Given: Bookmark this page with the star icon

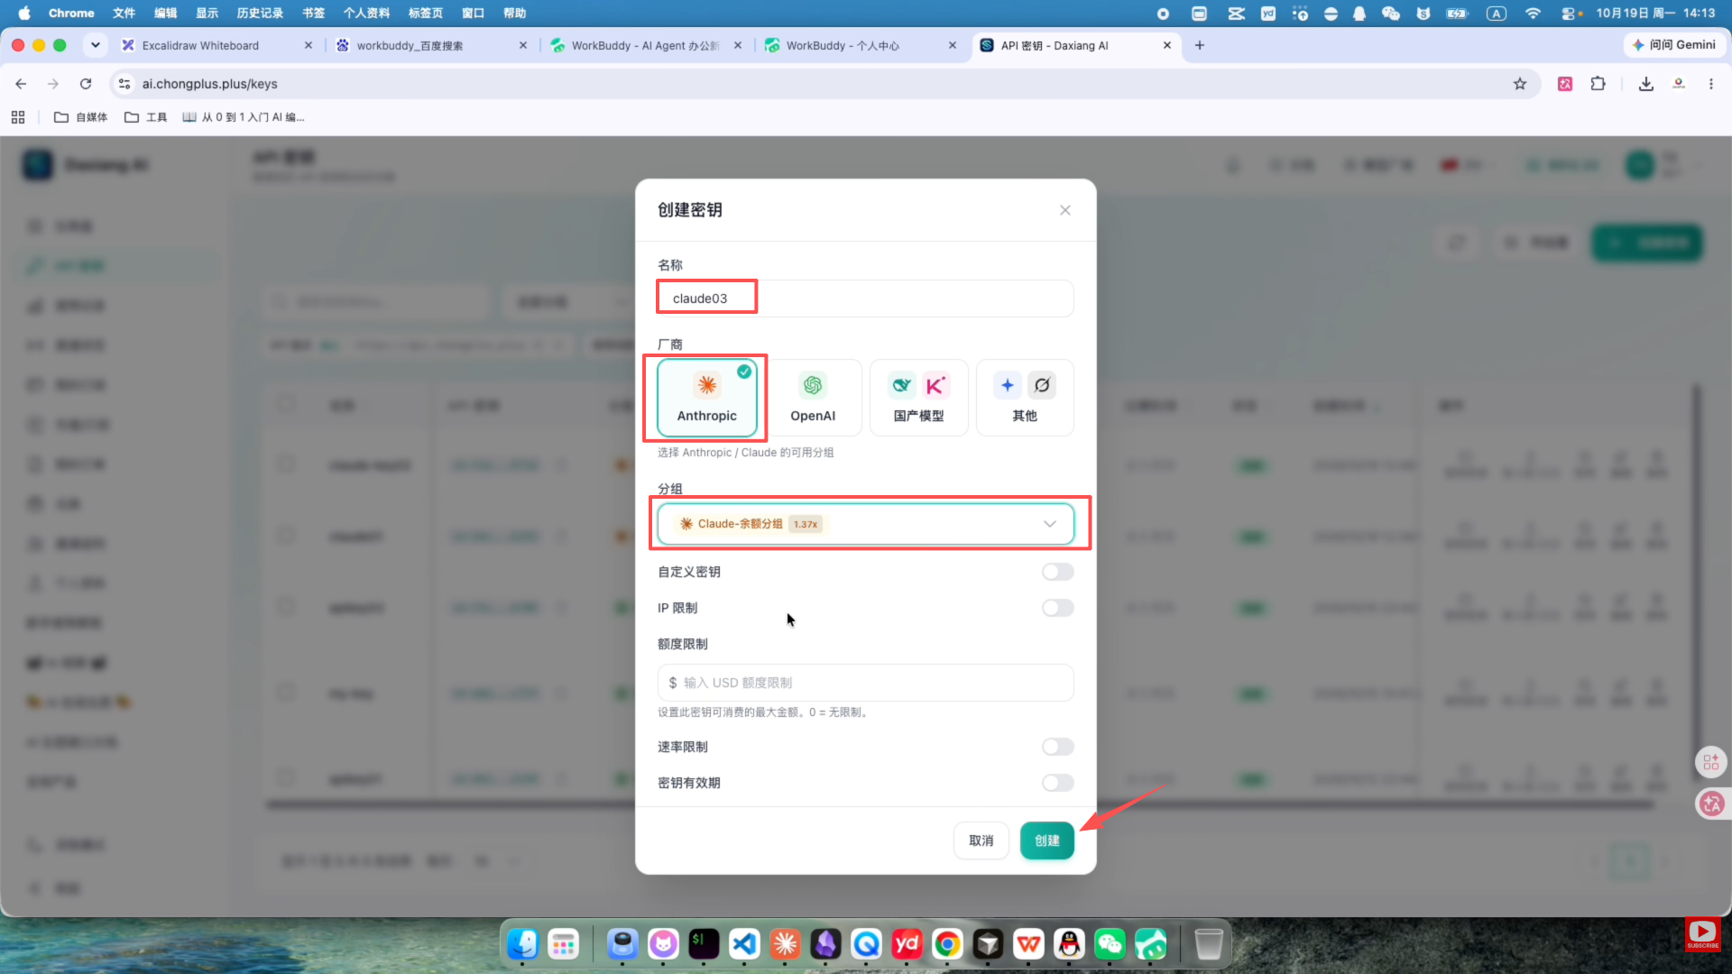Looking at the screenshot, I should tap(1520, 84).
